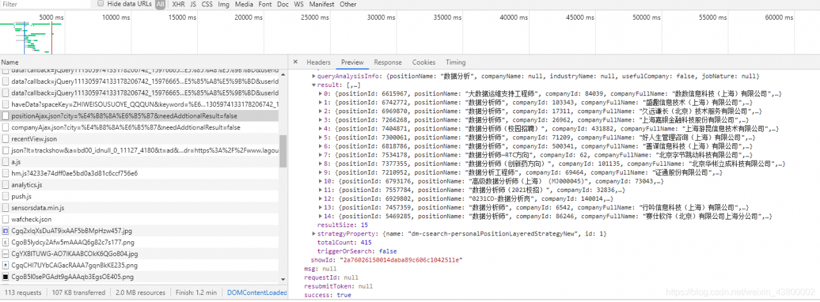
Task: Click the image thumbnail icon of Cgq2xlqXsDuAT9ixAAF5bBMpHzw457.jpg
Action: click(6, 230)
